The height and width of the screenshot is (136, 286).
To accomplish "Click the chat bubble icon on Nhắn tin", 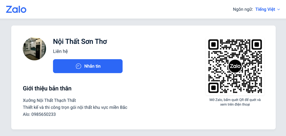I will tap(78, 66).
